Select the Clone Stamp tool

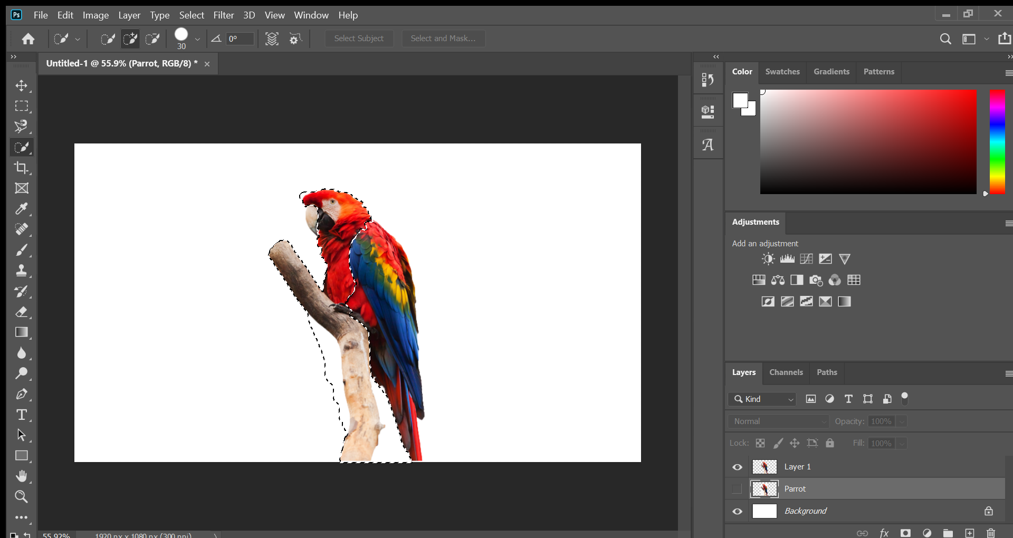[21, 271]
